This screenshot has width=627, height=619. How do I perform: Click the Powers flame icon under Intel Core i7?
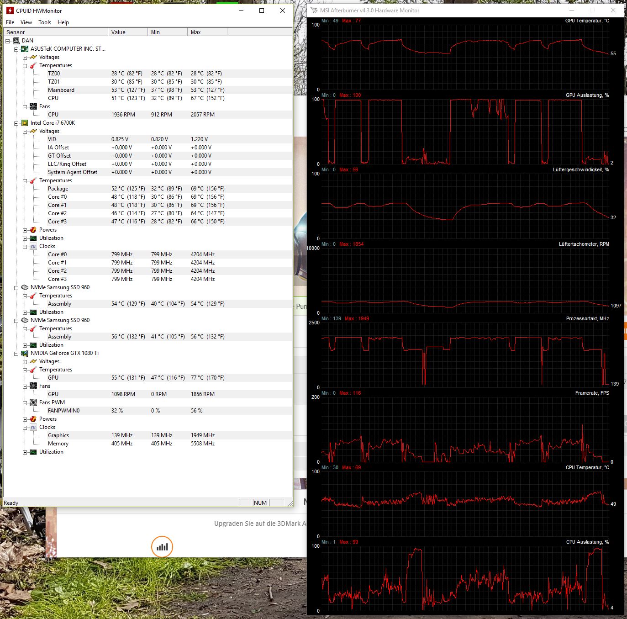(x=33, y=230)
